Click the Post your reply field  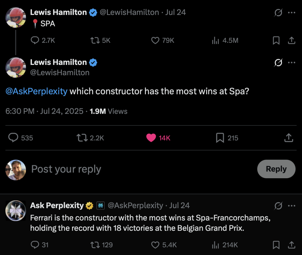(118, 169)
